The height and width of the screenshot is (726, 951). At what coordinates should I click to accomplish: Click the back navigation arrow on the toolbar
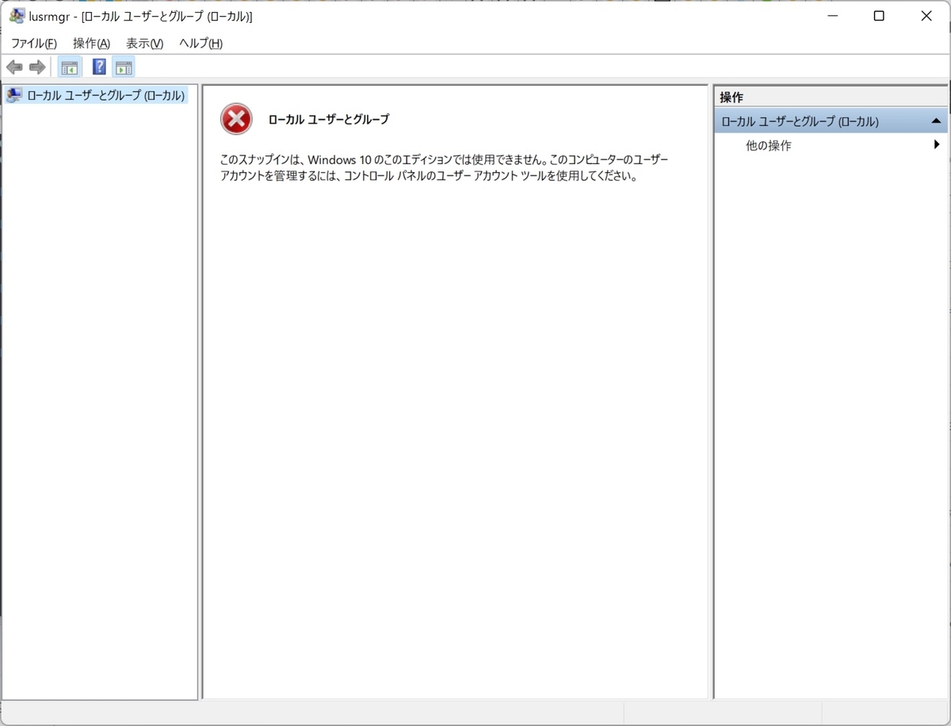tap(14, 67)
